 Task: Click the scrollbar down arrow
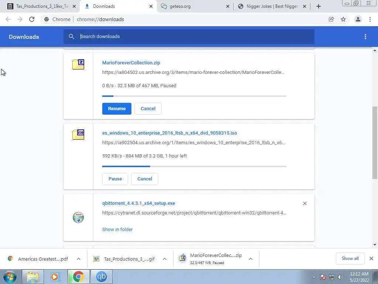[375, 245]
